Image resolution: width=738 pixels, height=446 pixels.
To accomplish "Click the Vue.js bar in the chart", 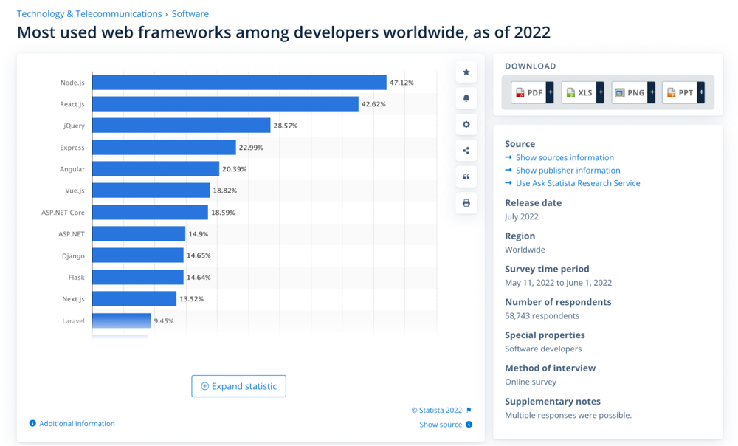I will (x=151, y=191).
